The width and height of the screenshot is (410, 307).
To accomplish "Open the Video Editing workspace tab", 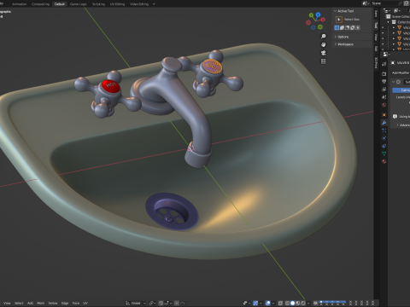I will coord(139,4).
